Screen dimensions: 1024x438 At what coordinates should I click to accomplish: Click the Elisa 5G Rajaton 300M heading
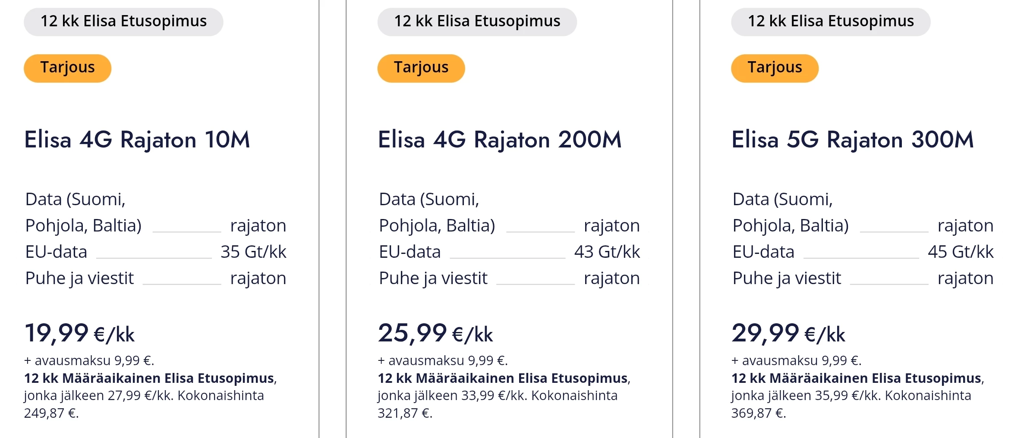click(852, 140)
